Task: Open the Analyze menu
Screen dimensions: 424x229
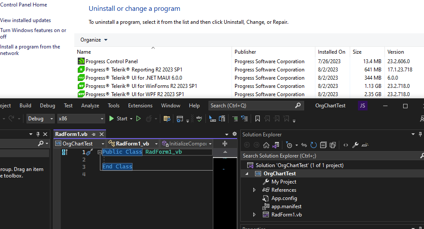Action: (x=90, y=106)
